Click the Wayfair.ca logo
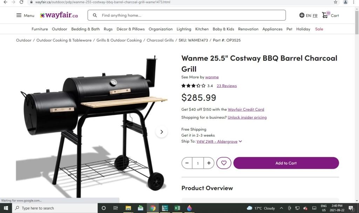 pyautogui.click(x=59, y=15)
